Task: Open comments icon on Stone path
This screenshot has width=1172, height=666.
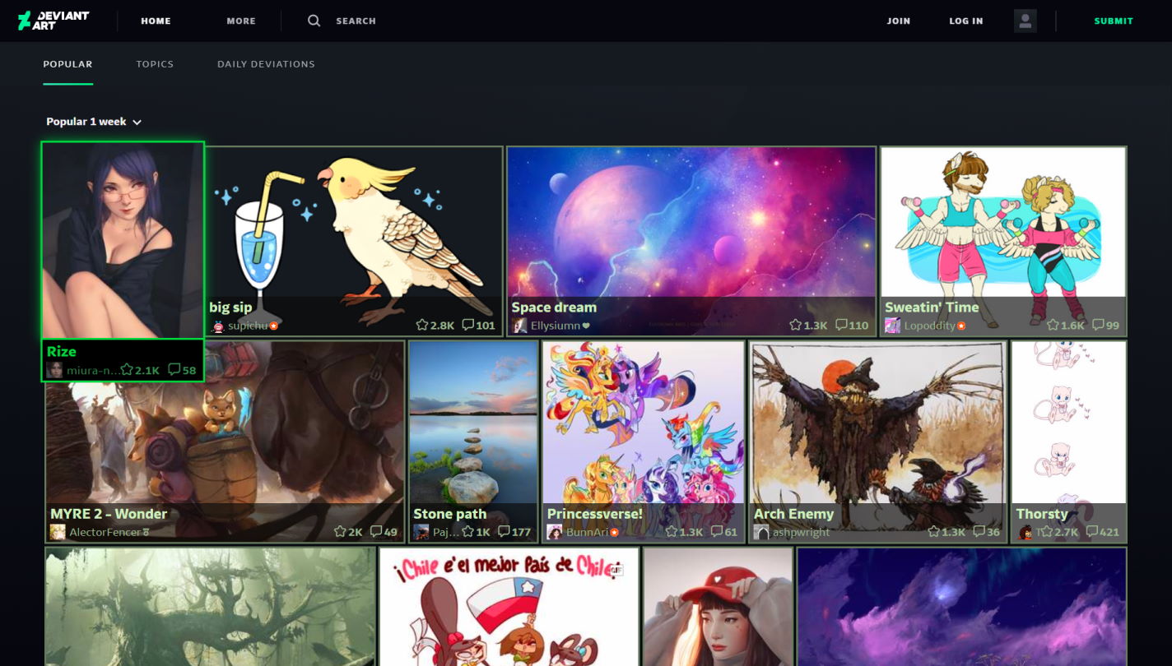Action: point(504,532)
